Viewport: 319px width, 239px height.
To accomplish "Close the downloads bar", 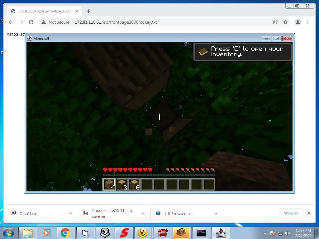I will click(x=309, y=213).
